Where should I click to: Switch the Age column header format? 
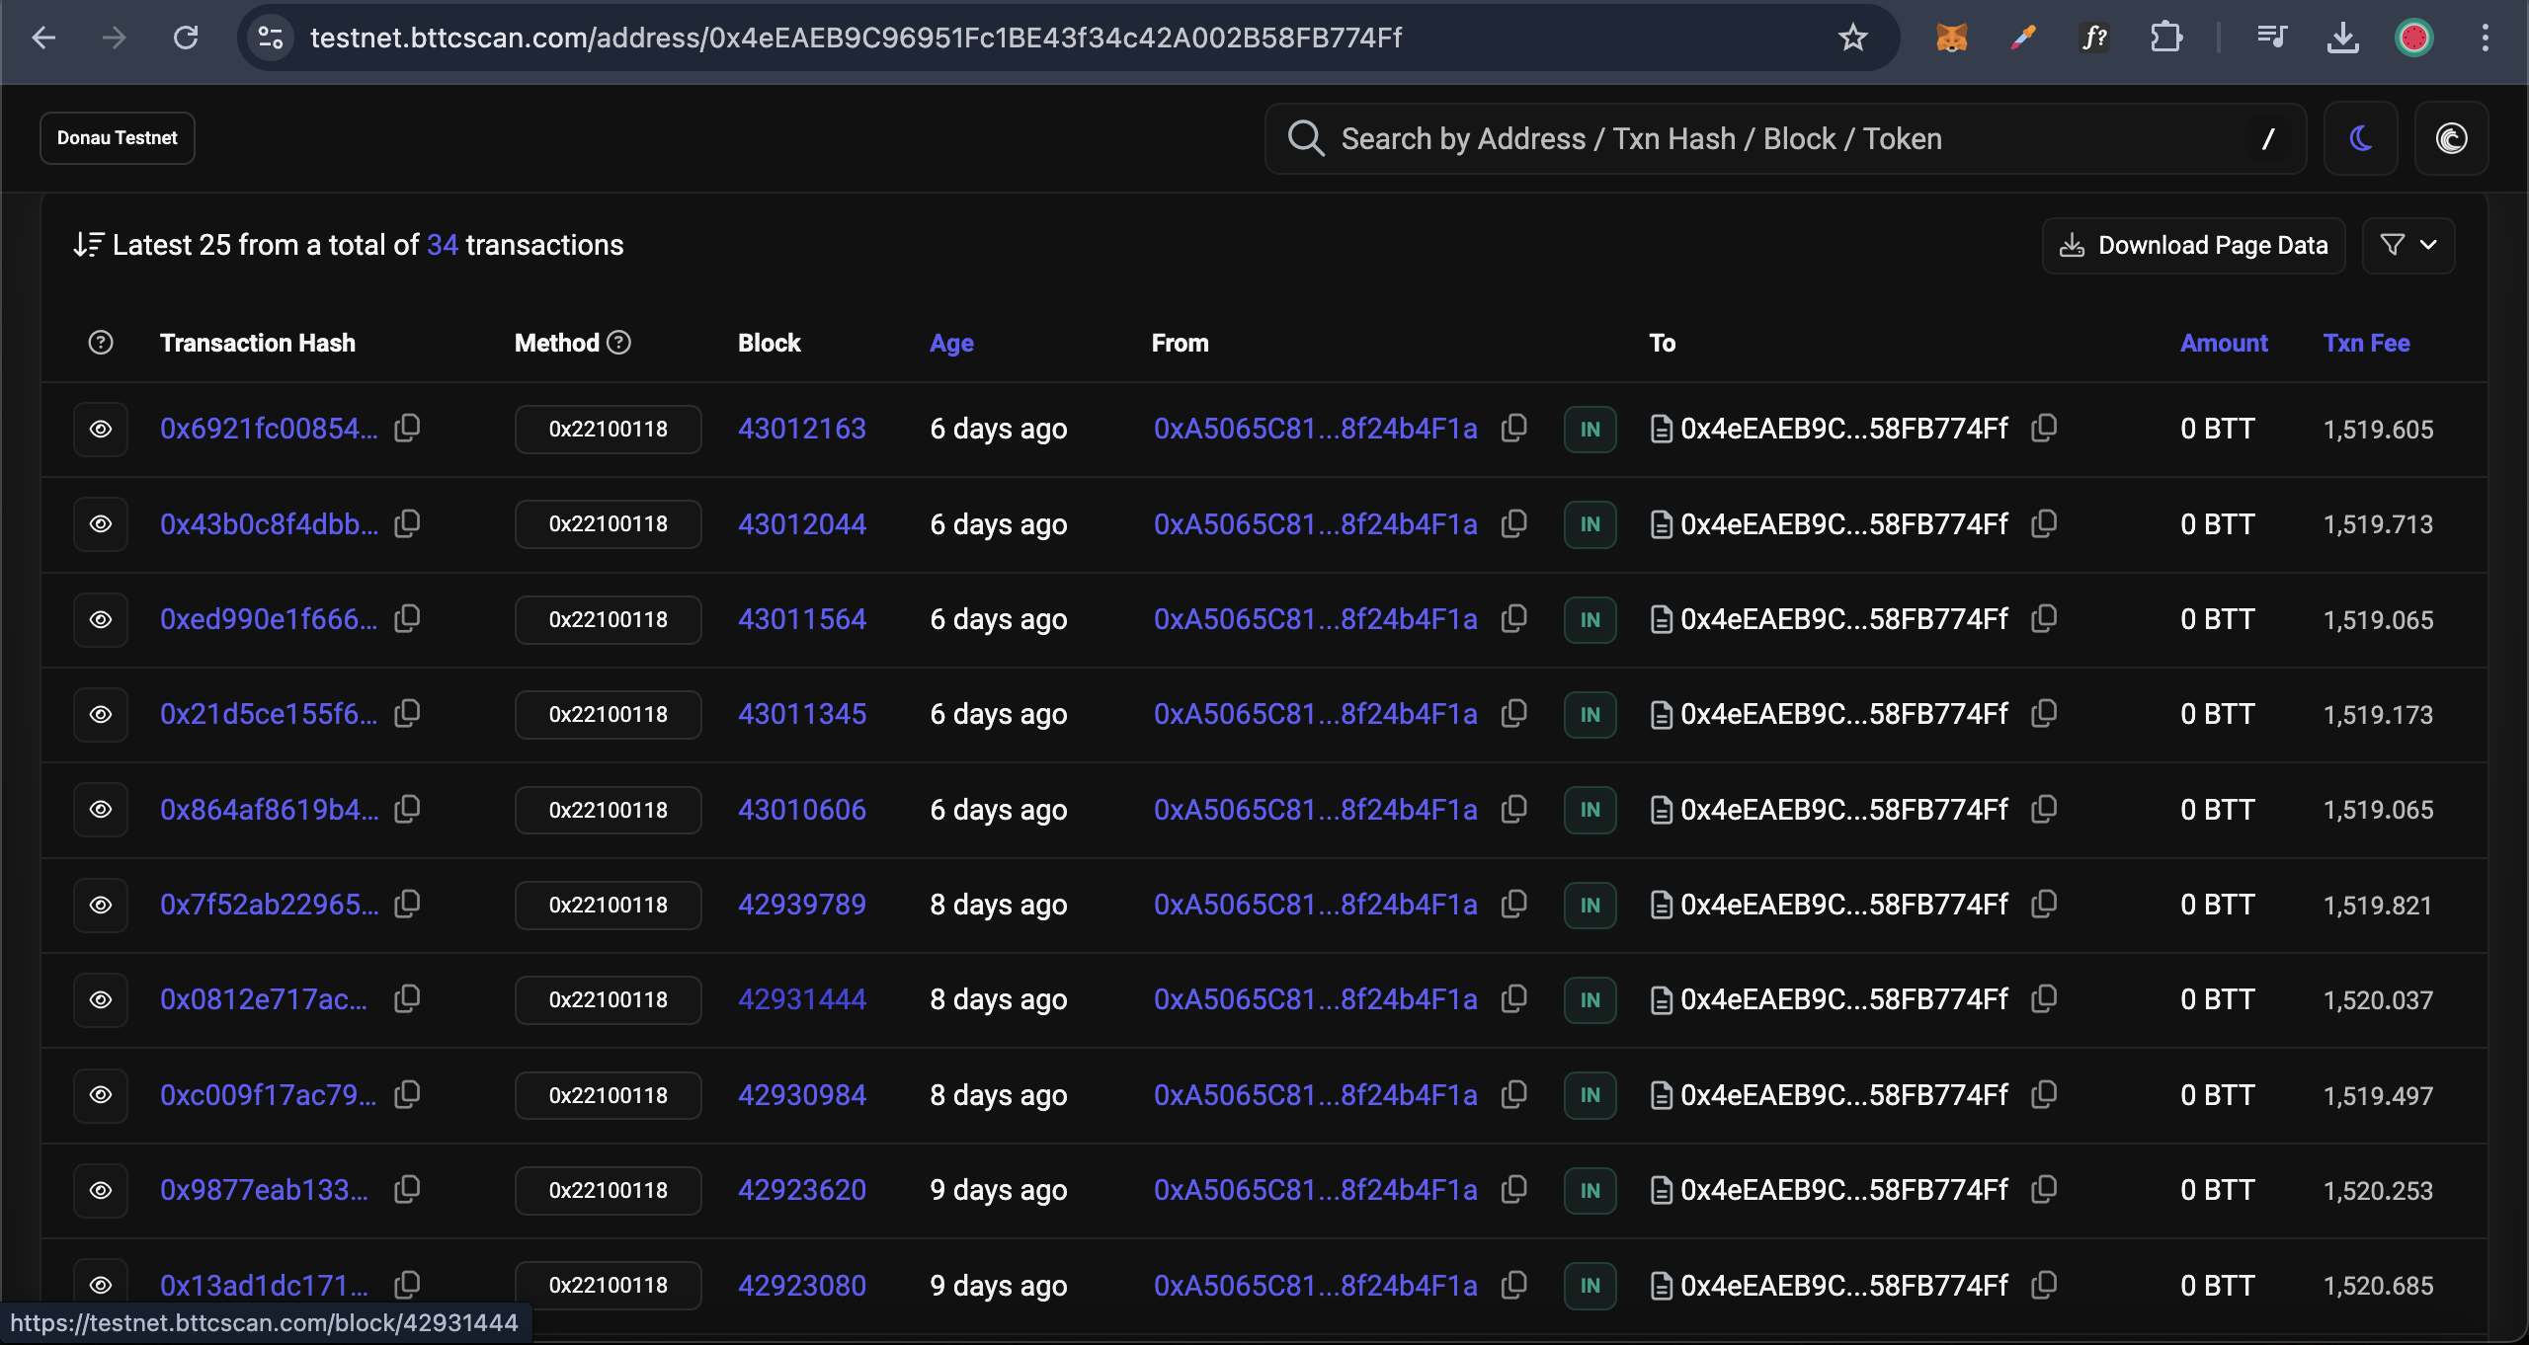click(951, 343)
